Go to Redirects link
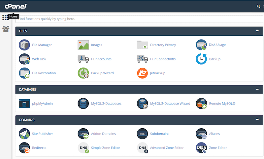 [x=39, y=148]
